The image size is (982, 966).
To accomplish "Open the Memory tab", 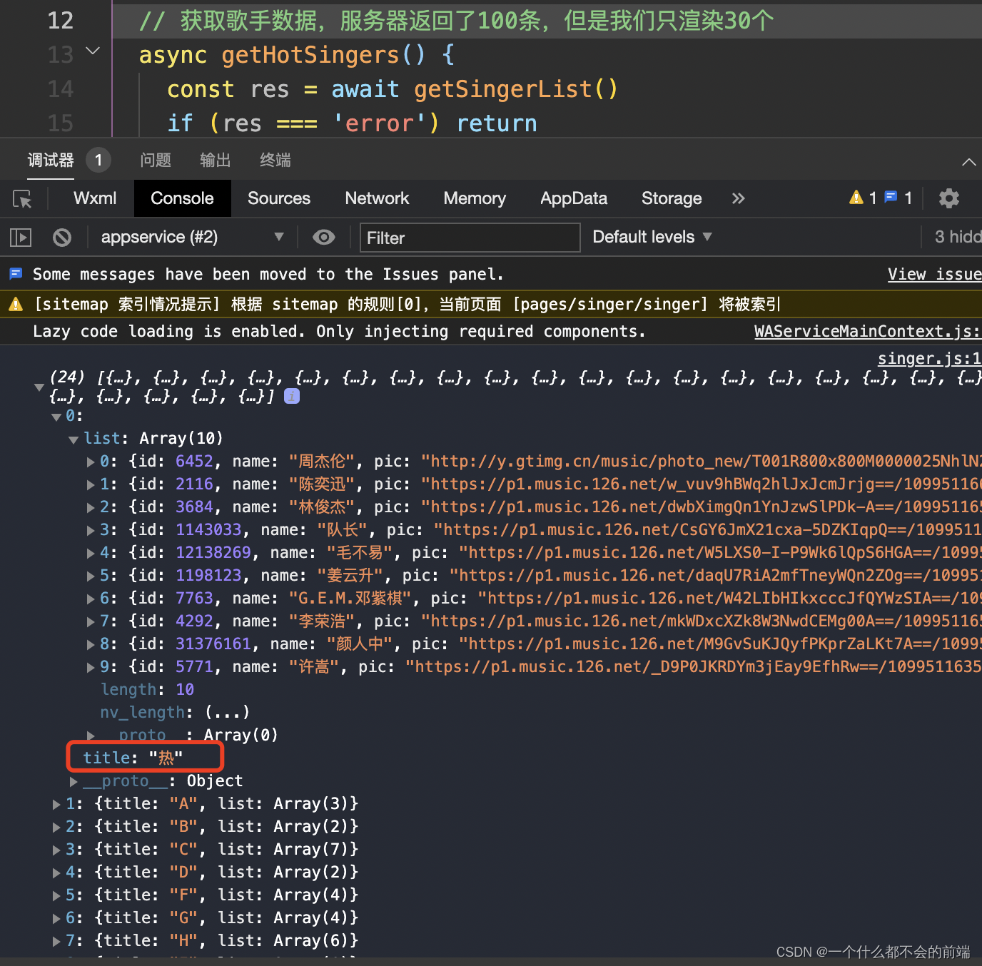I will point(475,198).
